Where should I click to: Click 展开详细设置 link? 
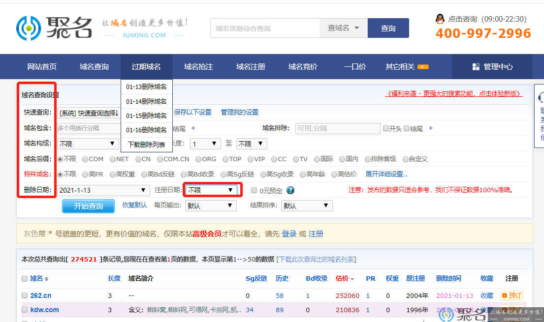click(386, 175)
